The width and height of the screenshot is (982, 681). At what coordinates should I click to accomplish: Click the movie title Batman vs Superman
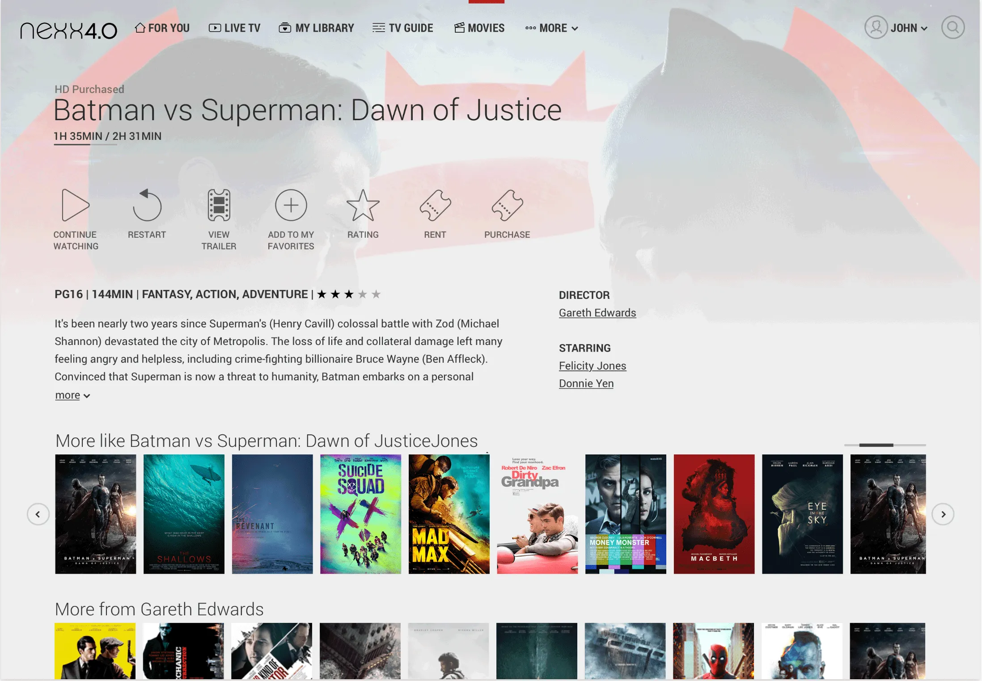click(x=307, y=110)
